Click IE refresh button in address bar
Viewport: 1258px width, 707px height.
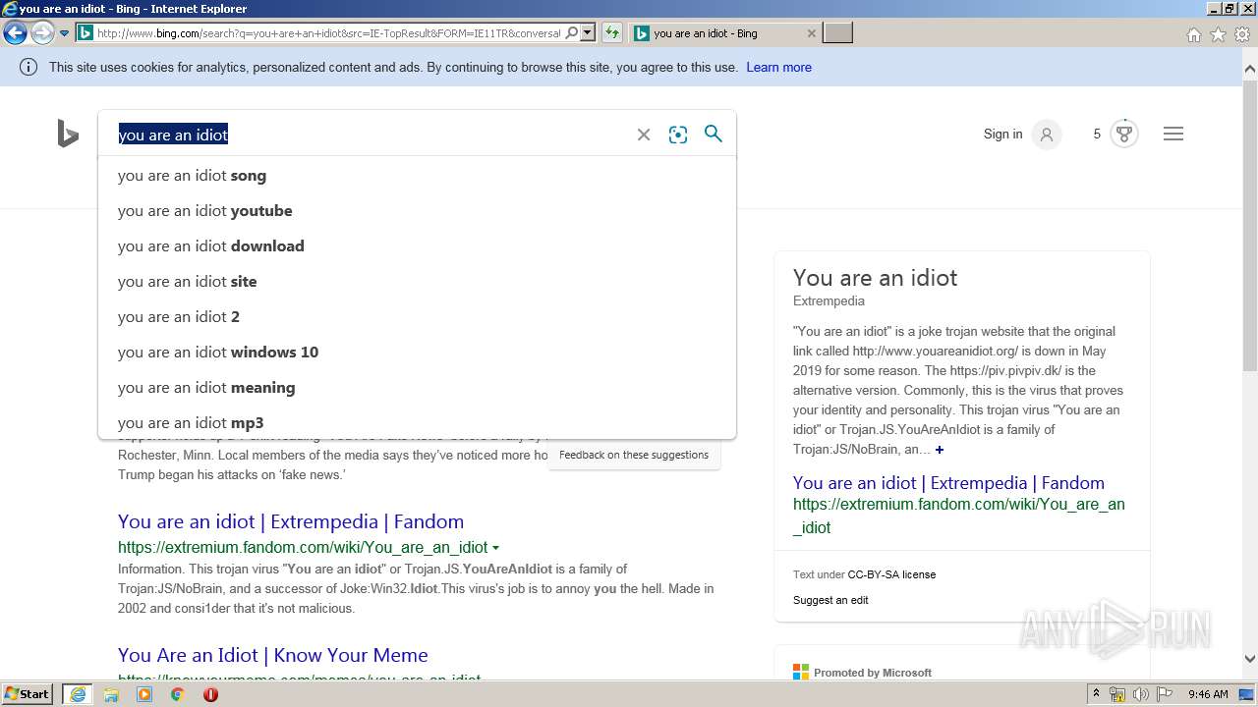click(x=611, y=33)
